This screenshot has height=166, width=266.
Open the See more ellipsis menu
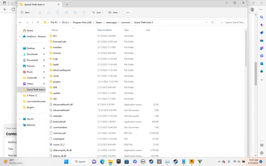(x=127, y=12)
